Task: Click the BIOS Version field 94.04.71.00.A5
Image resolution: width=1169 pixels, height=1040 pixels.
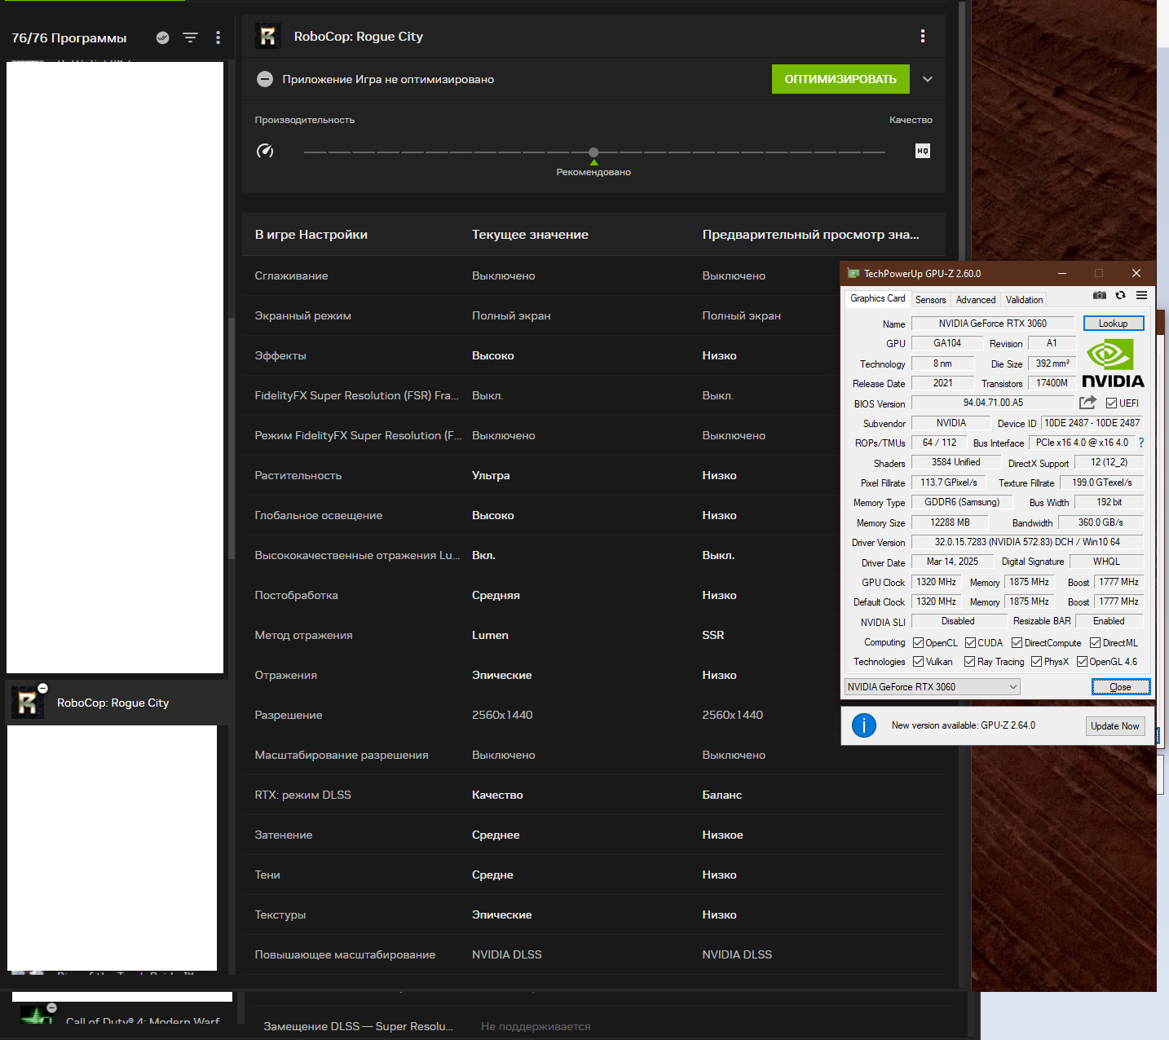Action: [993, 403]
